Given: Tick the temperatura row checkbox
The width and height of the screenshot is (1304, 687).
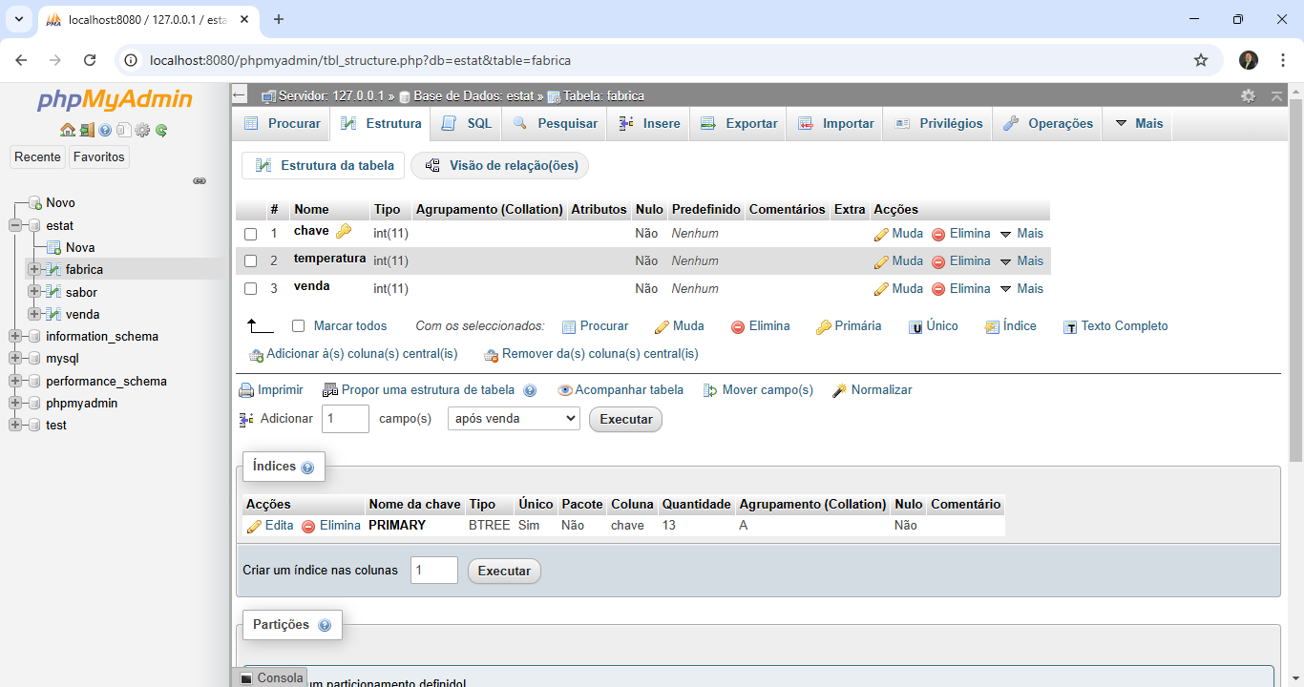Looking at the screenshot, I should (x=251, y=261).
